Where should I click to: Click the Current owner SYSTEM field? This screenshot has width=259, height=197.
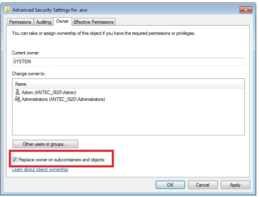[128, 62]
